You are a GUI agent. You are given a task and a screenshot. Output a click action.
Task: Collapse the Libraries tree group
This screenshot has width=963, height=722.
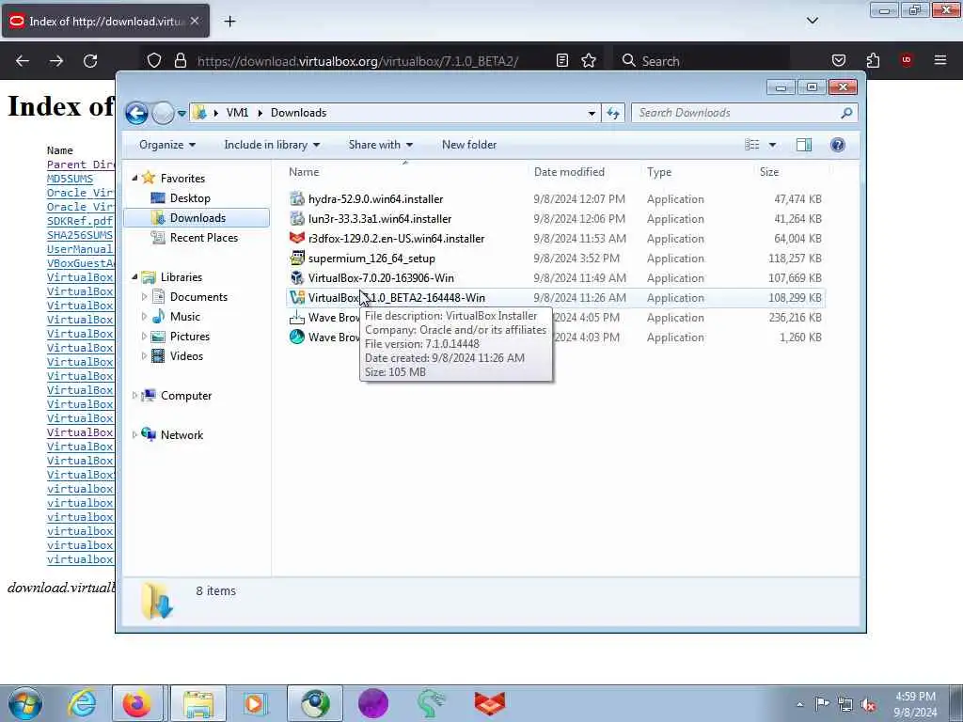pos(134,277)
